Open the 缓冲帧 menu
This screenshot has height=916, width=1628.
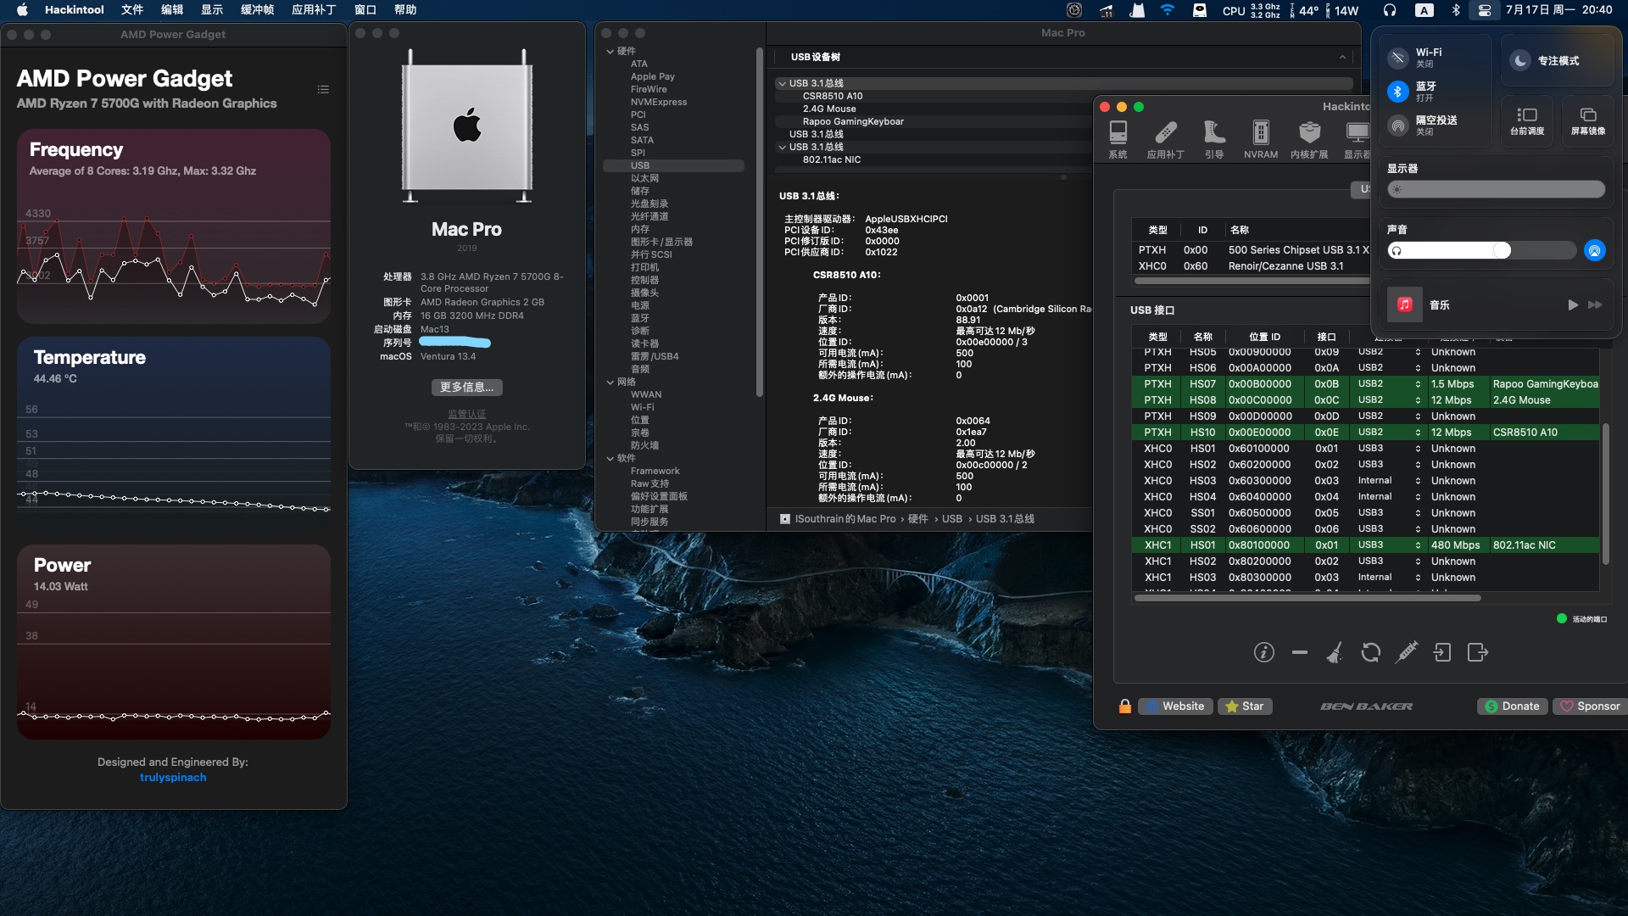click(x=257, y=10)
